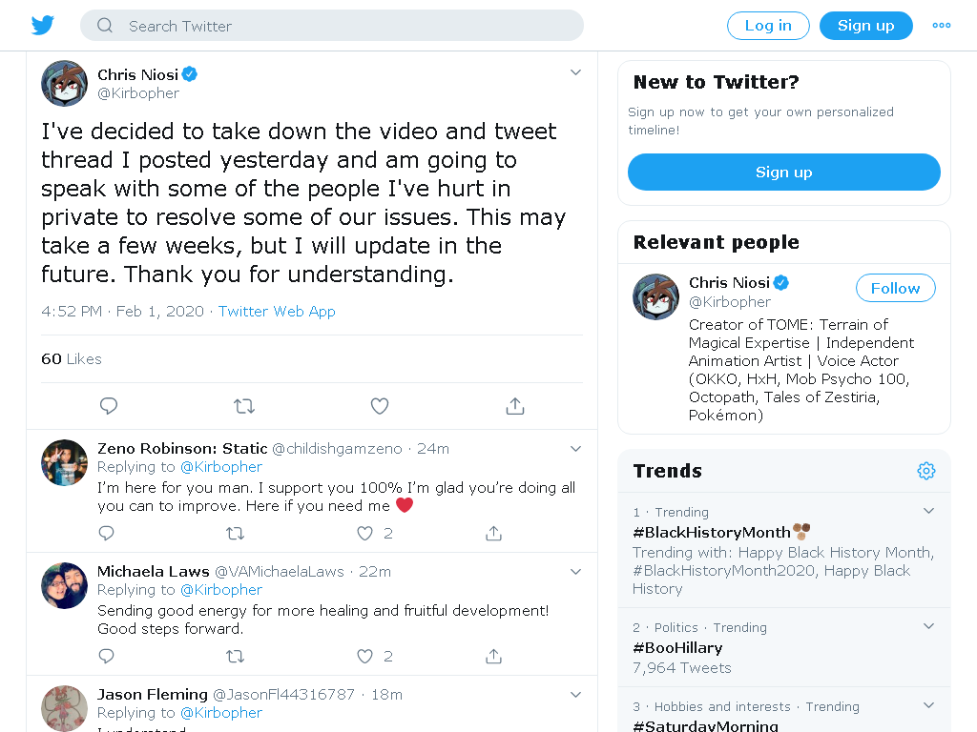The width and height of the screenshot is (977, 732).
Task: Like Michaela Laws' reply
Action: tap(365, 656)
